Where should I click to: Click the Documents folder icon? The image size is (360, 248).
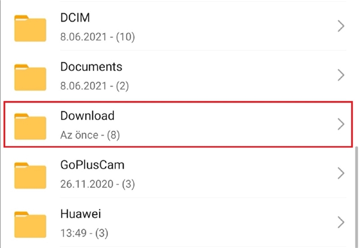point(30,76)
